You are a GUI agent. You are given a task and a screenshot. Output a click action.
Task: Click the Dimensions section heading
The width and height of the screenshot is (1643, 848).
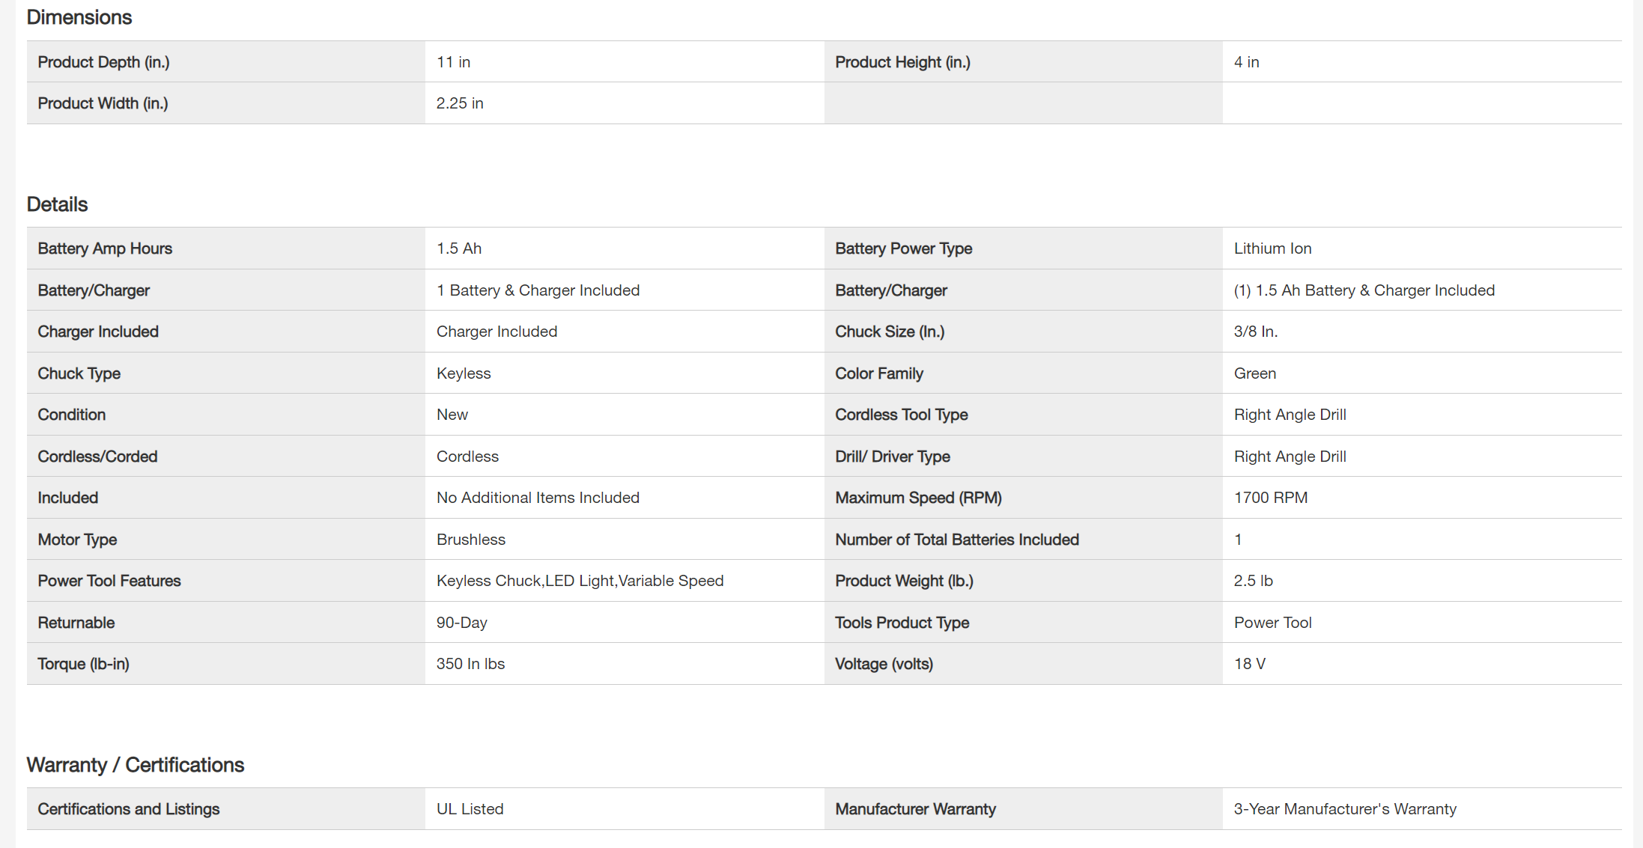pos(79,17)
